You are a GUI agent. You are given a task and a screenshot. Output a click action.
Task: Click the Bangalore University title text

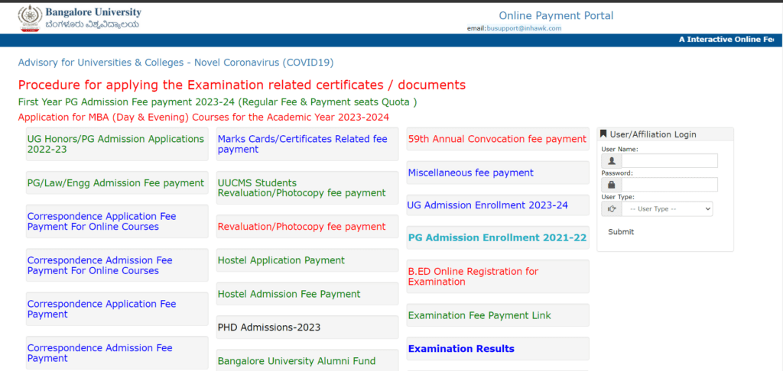pyautogui.click(x=93, y=12)
